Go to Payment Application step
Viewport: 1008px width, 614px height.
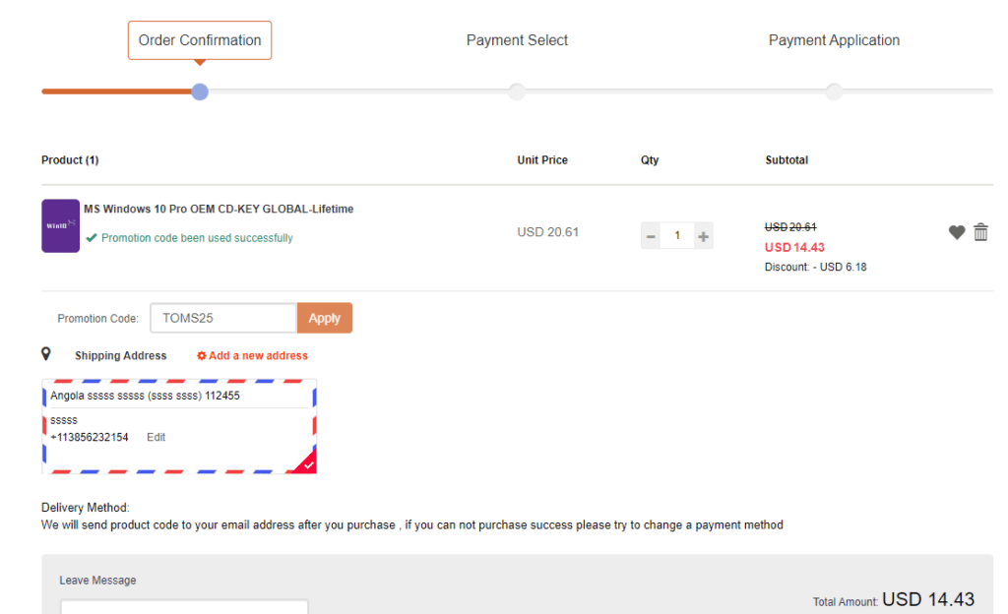(x=834, y=40)
